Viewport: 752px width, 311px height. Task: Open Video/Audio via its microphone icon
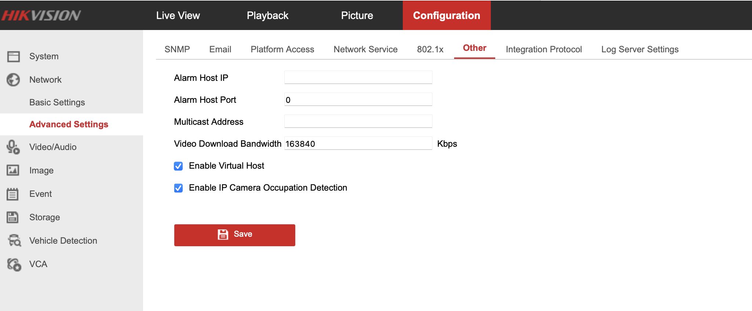tap(14, 147)
